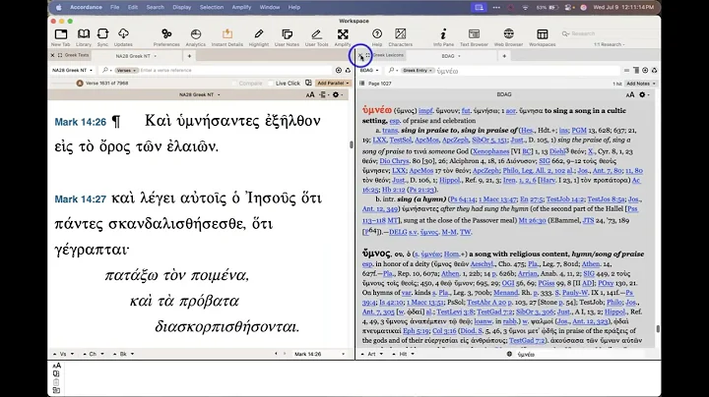Screen dimensions: 709x397
Task: Click text size icon in NA28 Greek NT pane
Action: click(x=310, y=94)
